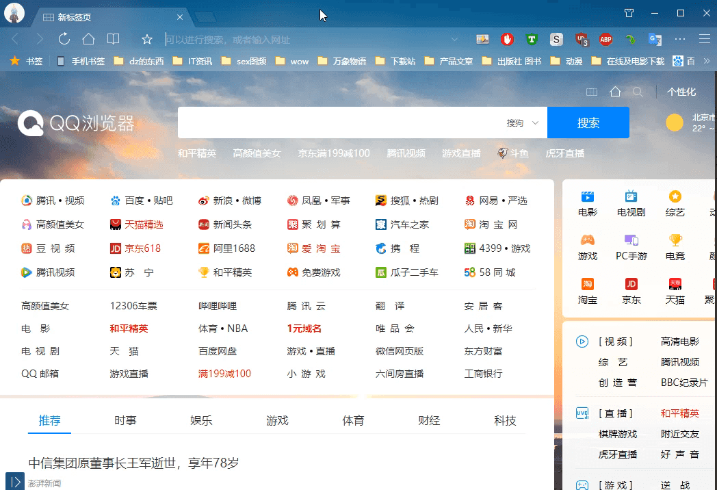Open the ABP ad blocker extension
Screen dimensions: 717x490
(x=605, y=39)
